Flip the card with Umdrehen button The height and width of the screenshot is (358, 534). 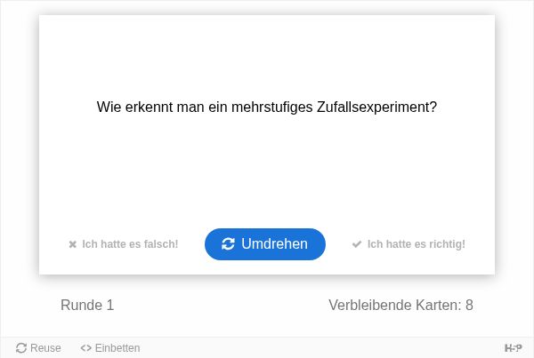coord(265,244)
